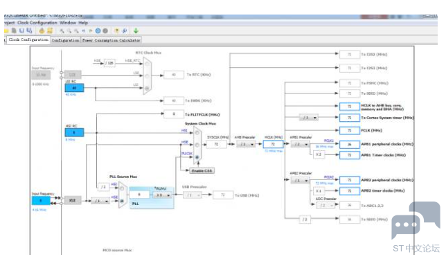Click the blue HSI RC 8 box
446x259 pixels.
click(x=75, y=132)
